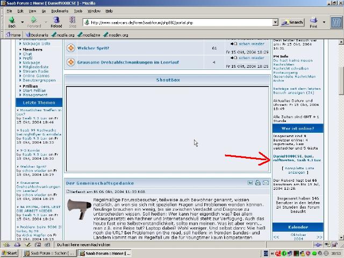Open the Bookmarks folder on personal toolbar
Image resolution: width=344 pixels, height=258 pixels.
pos(37,35)
